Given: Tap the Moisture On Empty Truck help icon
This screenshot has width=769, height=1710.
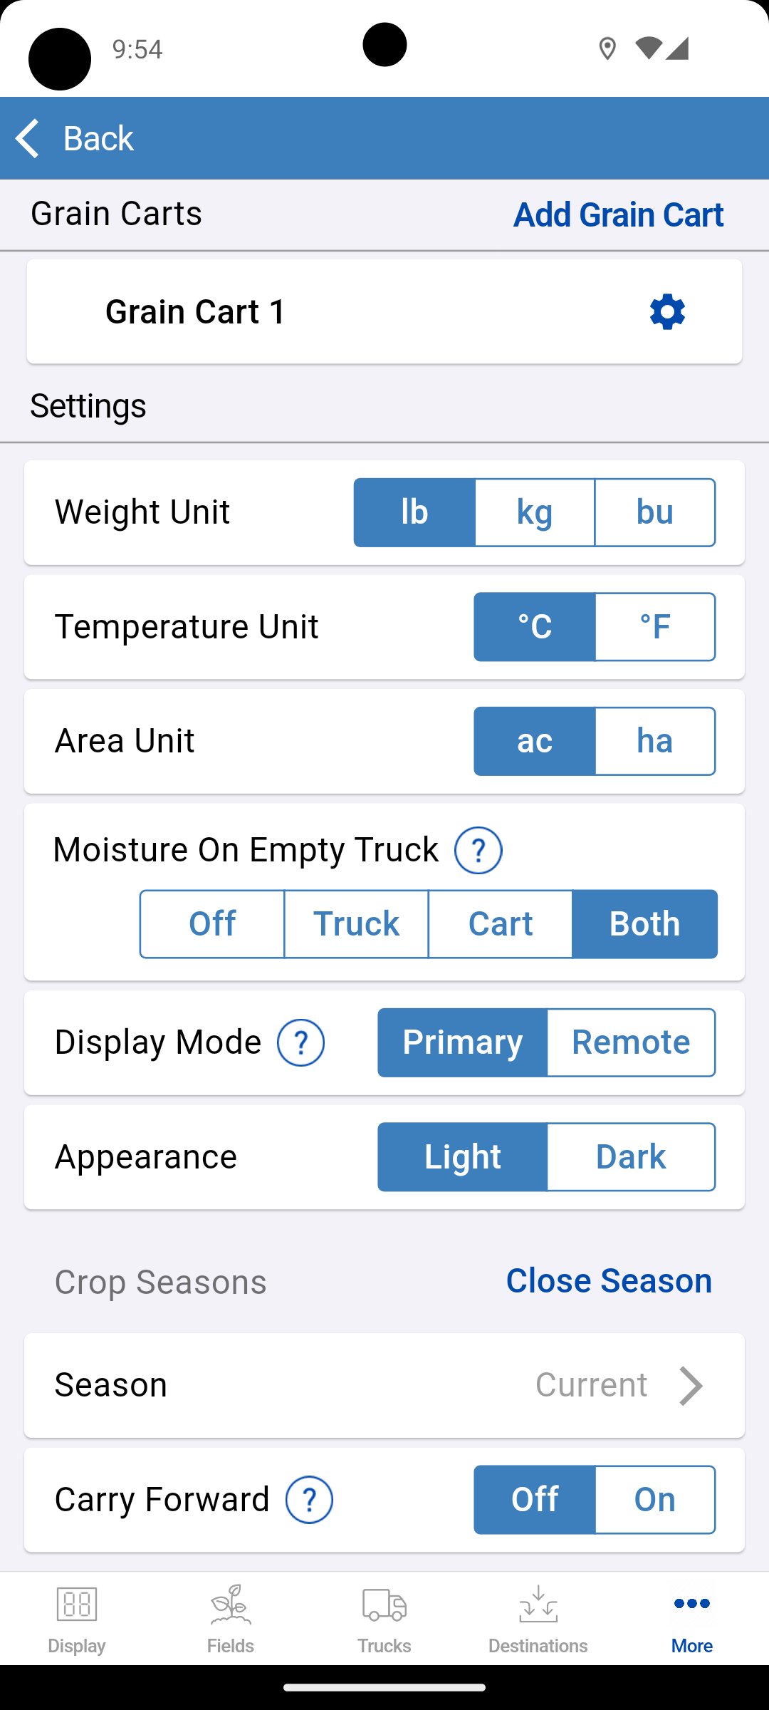Looking at the screenshot, I should [478, 850].
